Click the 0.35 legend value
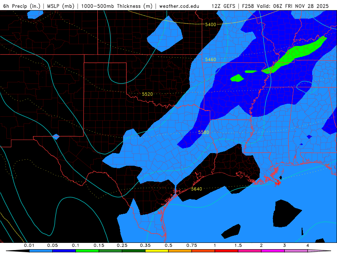This screenshot has height=253, width=337. [145, 245]
